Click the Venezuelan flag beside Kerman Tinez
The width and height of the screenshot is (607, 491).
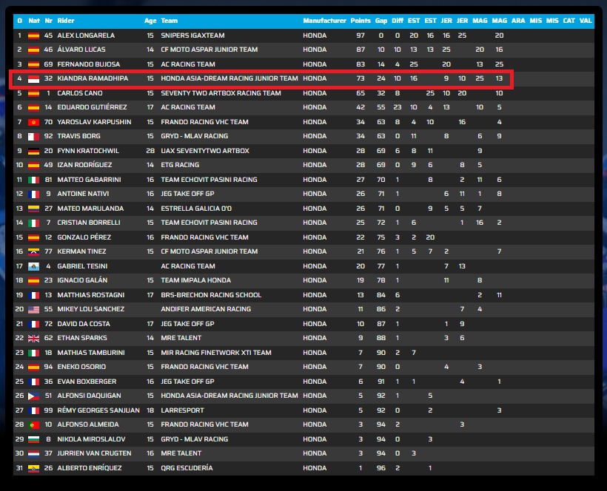click(33, 251)
